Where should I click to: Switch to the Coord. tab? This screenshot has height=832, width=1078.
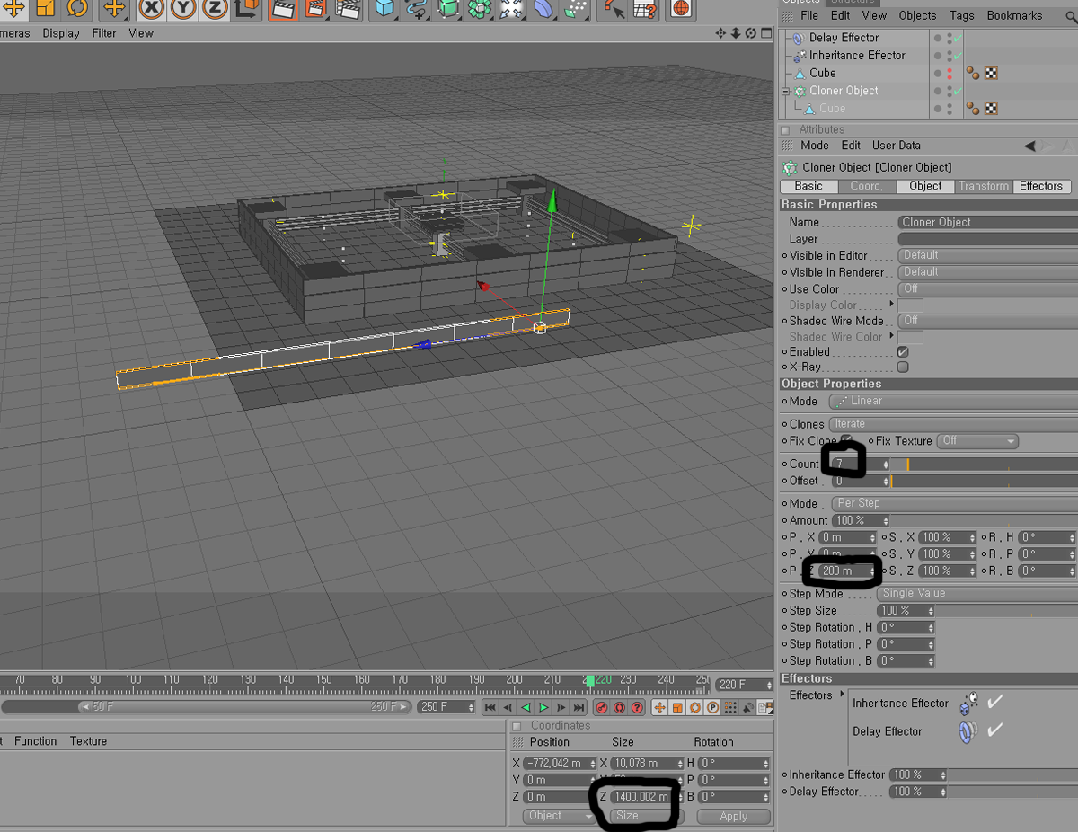pos(866,186)
